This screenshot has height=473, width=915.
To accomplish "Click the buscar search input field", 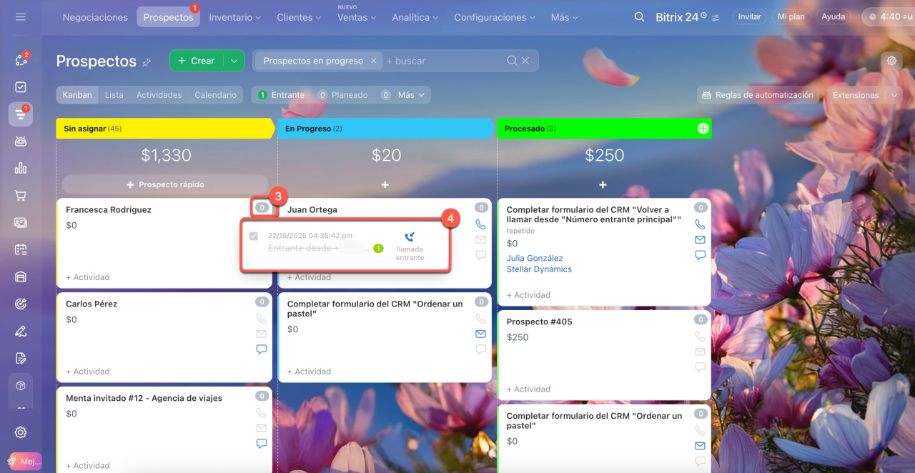I will coord(443,61).
